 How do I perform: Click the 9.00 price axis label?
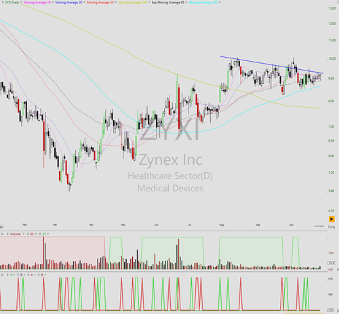click(332, 79)
